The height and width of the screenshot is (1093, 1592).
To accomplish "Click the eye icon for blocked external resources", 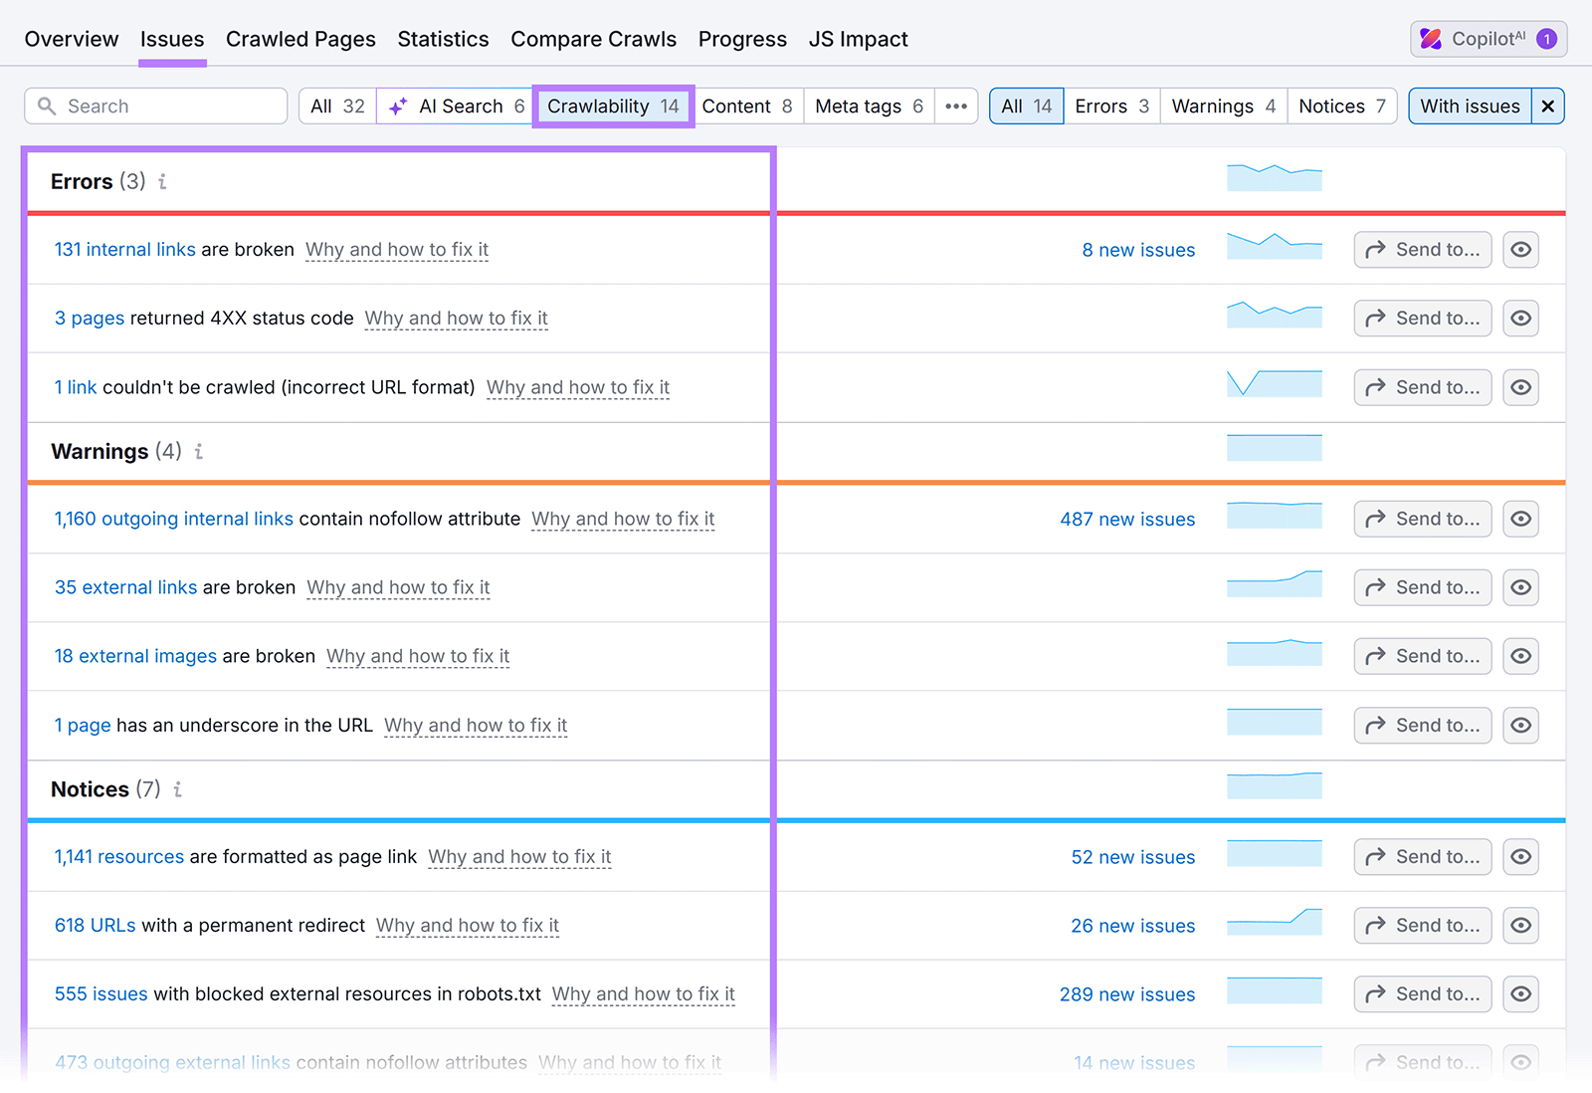I will (1520, 993).
